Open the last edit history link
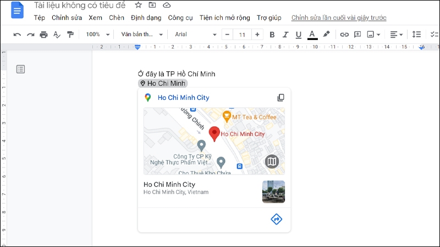Image resolution: width=440 pixels, height=247 pixels. [x=339, y=18]
